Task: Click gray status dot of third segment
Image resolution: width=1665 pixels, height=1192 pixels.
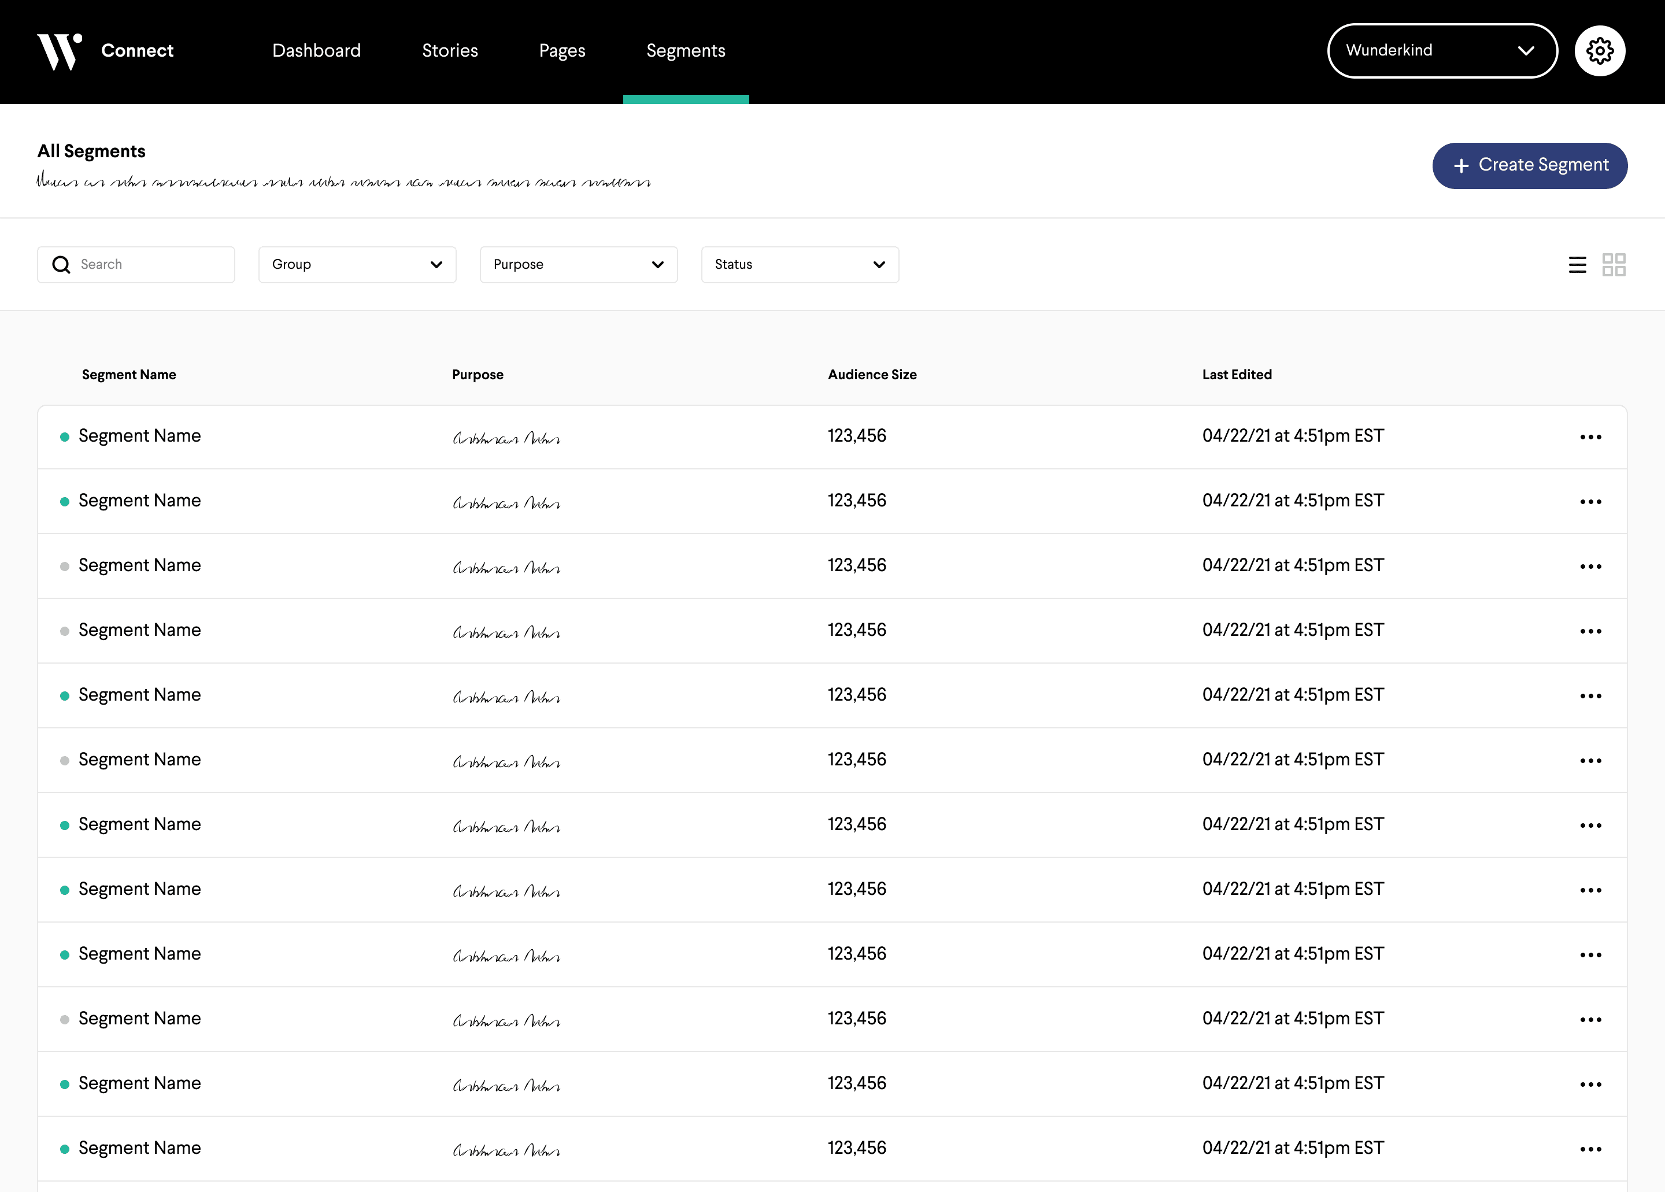Action: pos(65,566)
